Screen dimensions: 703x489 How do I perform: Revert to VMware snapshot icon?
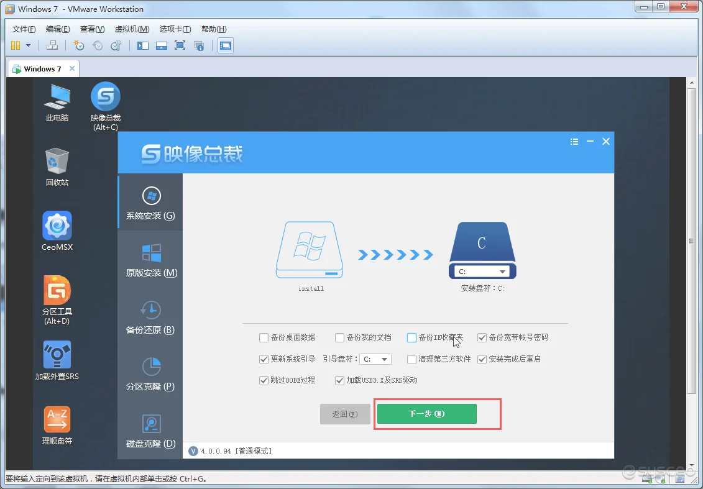pyautogui.click(x=98, y=45)
